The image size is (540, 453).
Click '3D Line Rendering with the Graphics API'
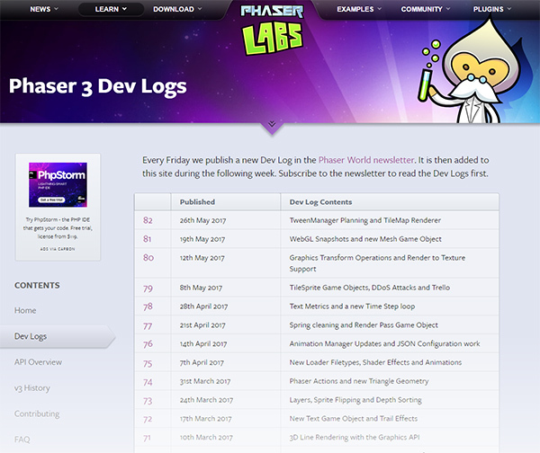tap(355, 437)
